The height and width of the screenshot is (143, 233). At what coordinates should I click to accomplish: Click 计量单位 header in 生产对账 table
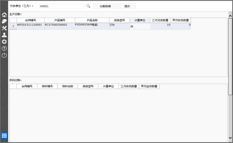[140, 20]
